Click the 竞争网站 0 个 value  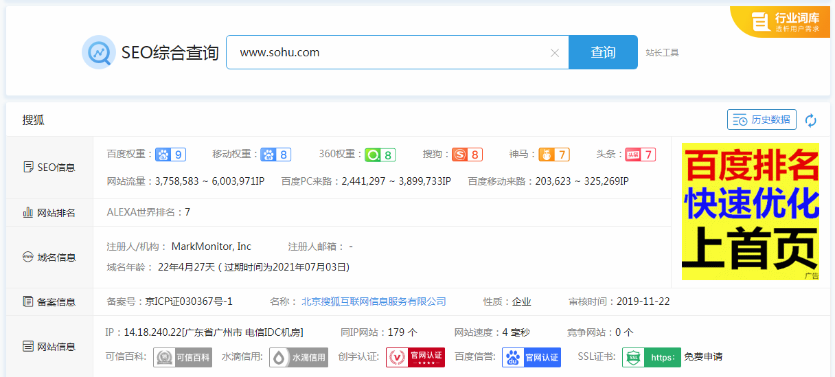point(624,332)
